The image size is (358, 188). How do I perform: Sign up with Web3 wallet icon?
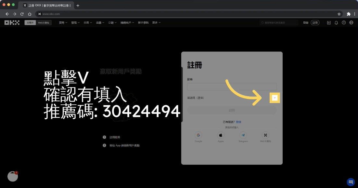[265, 135]
